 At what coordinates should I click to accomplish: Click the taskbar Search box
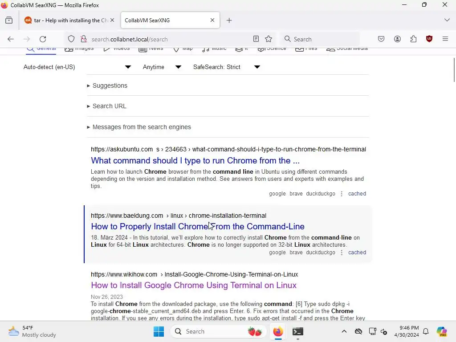pos(218,331)
